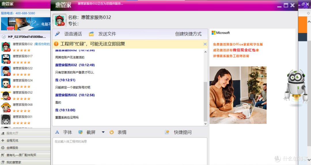The height and width of the screenshot is (165, 311).
Task: Open the 全程无忧 section
Action: [25, 141]
